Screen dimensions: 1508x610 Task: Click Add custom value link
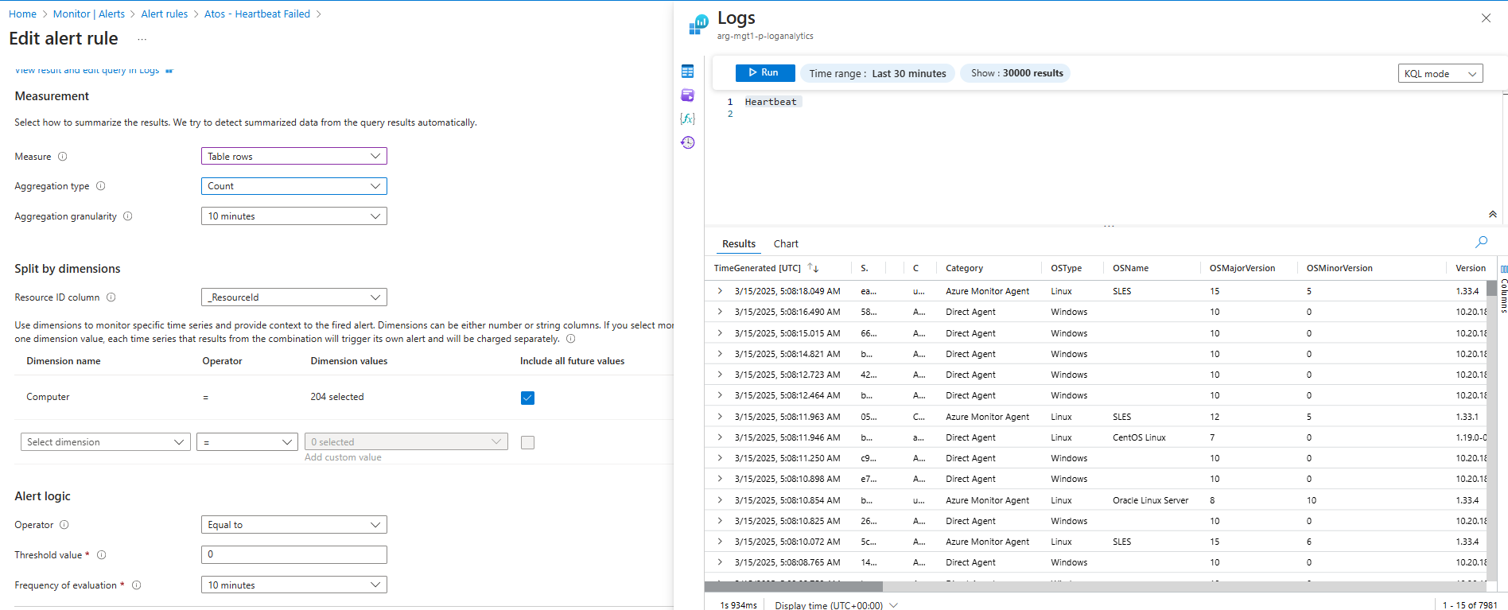point(343,457)
